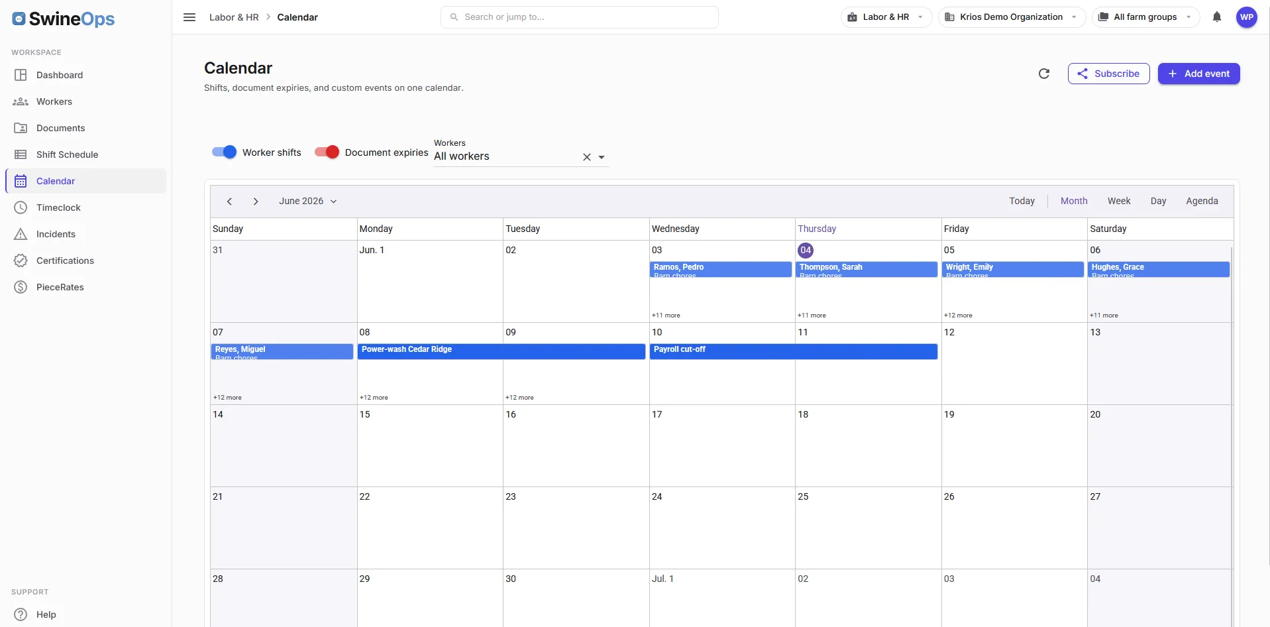Open the Reyes, Miguel shift event

click(x=282, y=351)
